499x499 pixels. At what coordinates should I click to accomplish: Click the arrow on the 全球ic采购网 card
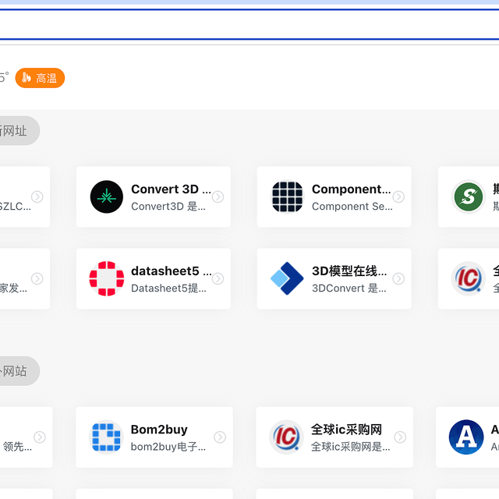tap(400, 437)
